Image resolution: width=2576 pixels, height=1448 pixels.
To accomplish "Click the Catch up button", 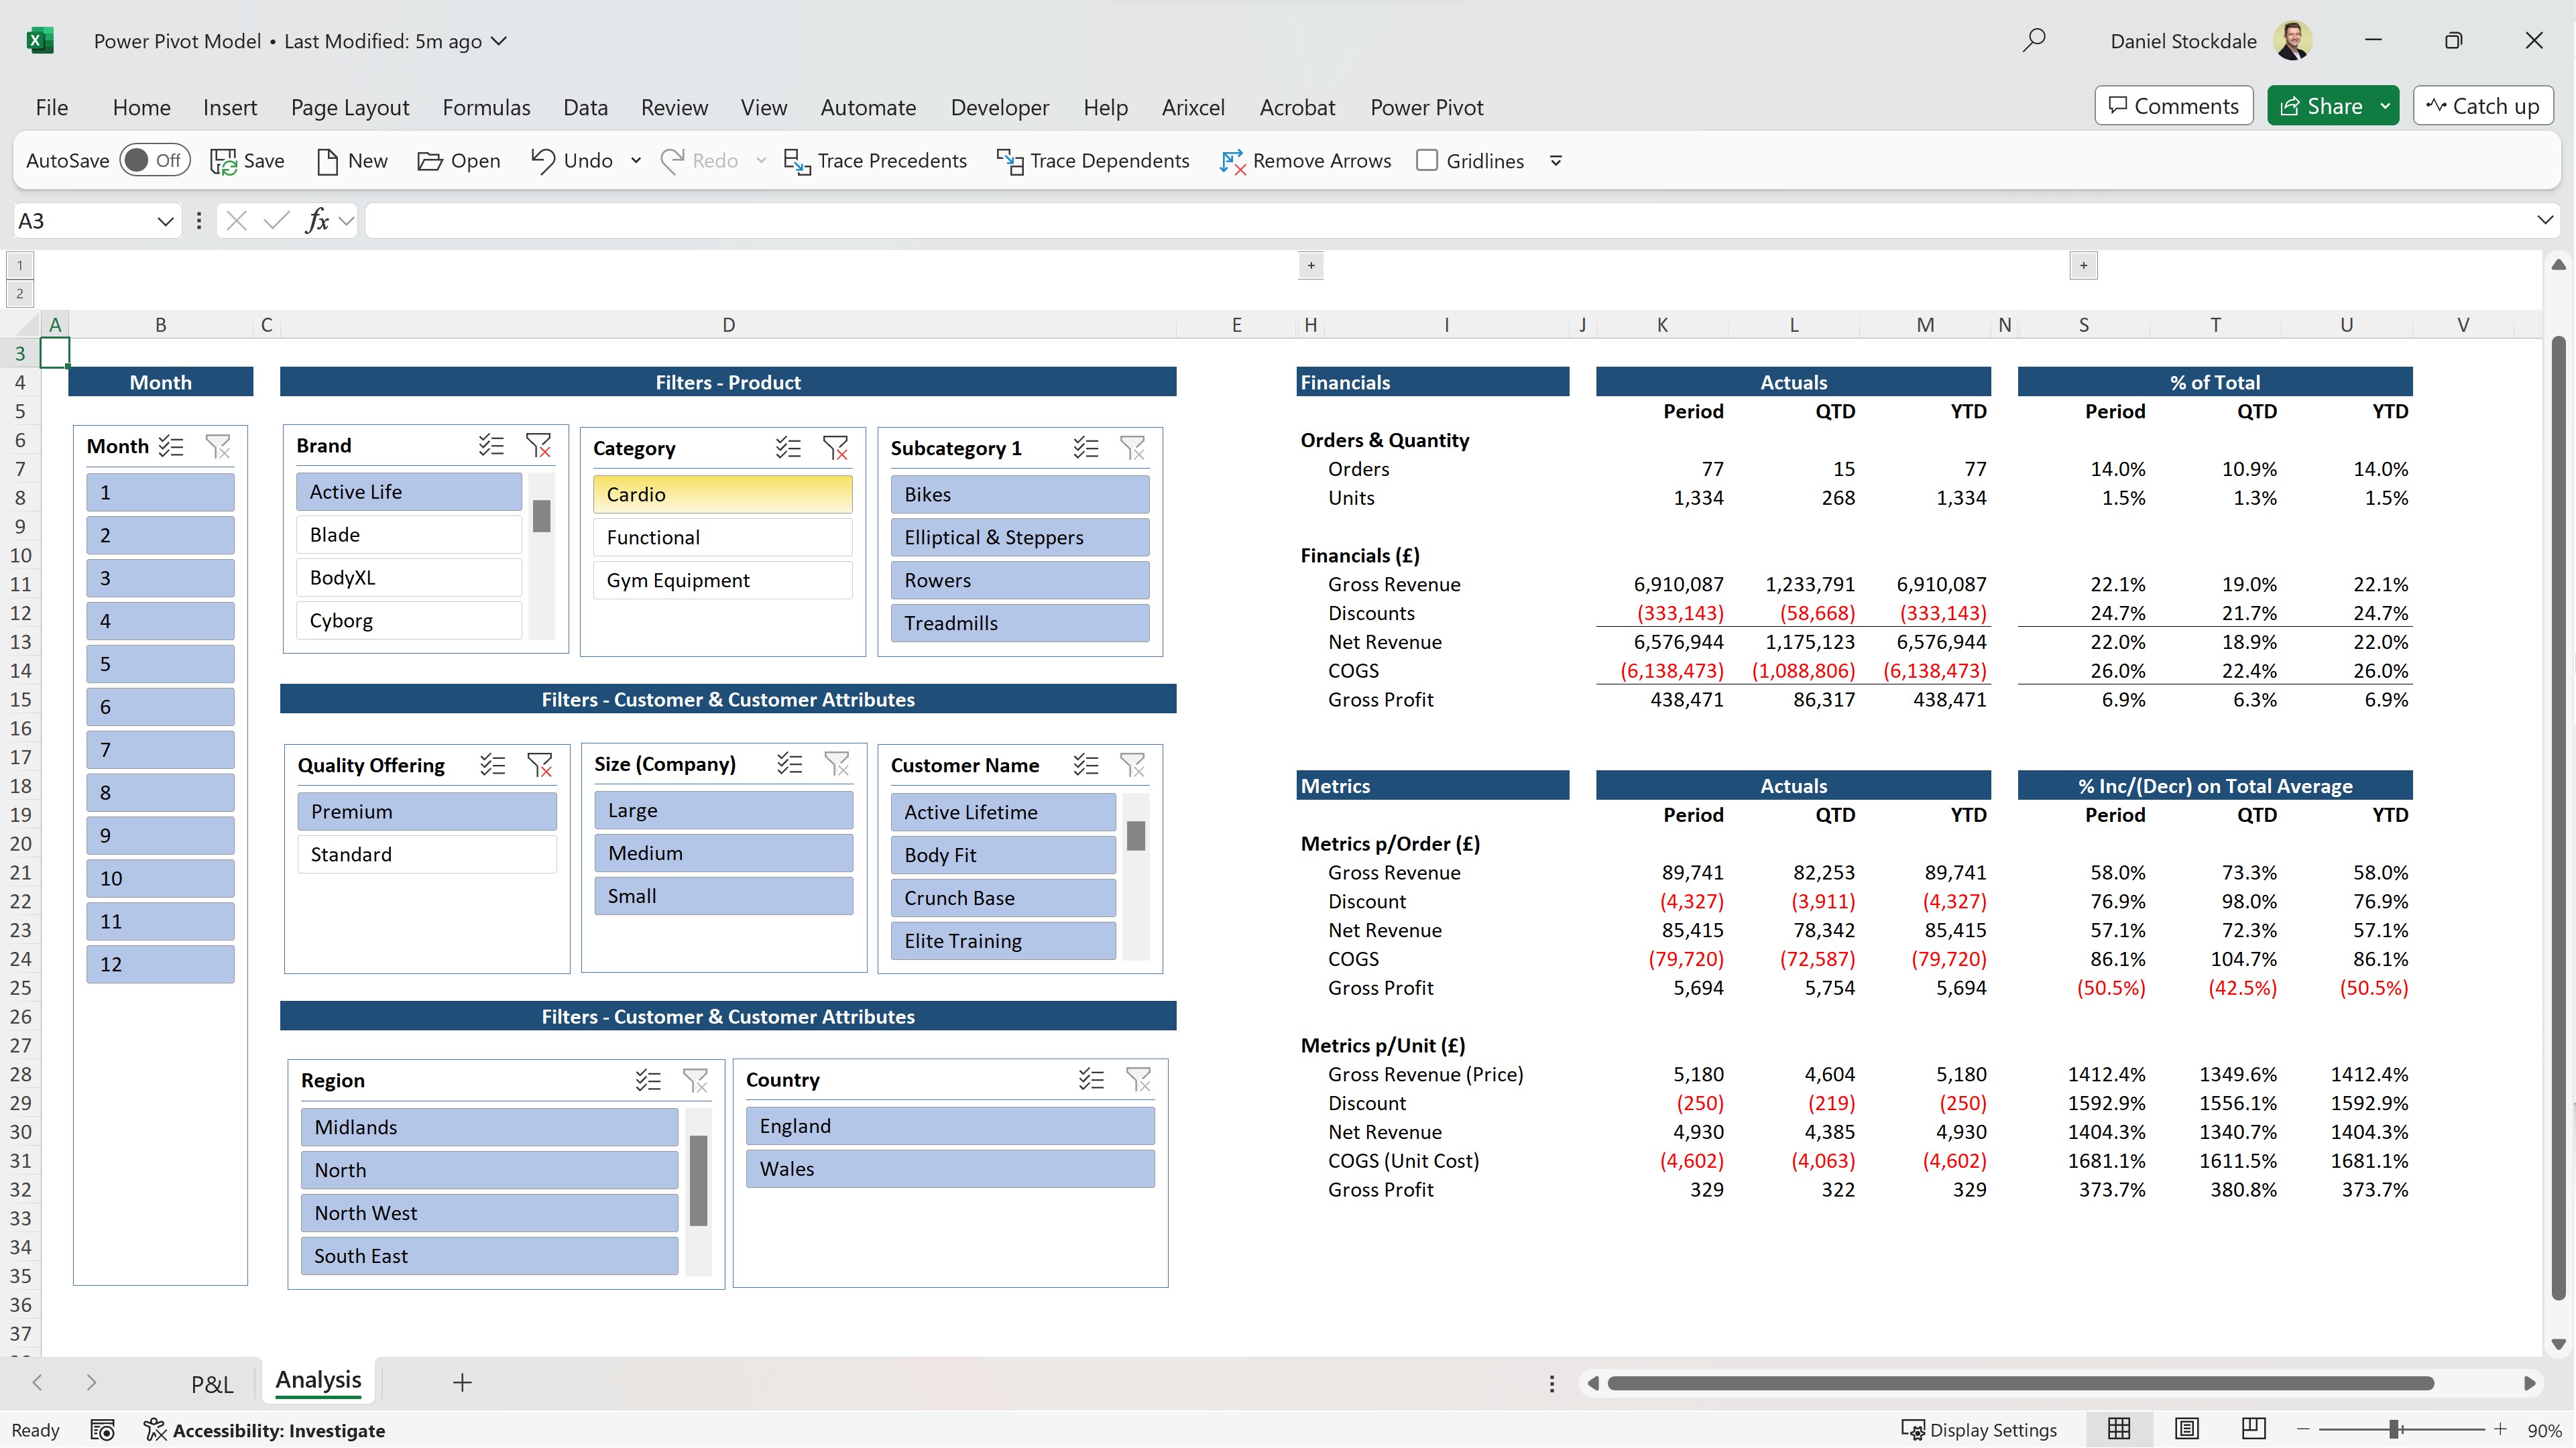I will (2483, 106).
